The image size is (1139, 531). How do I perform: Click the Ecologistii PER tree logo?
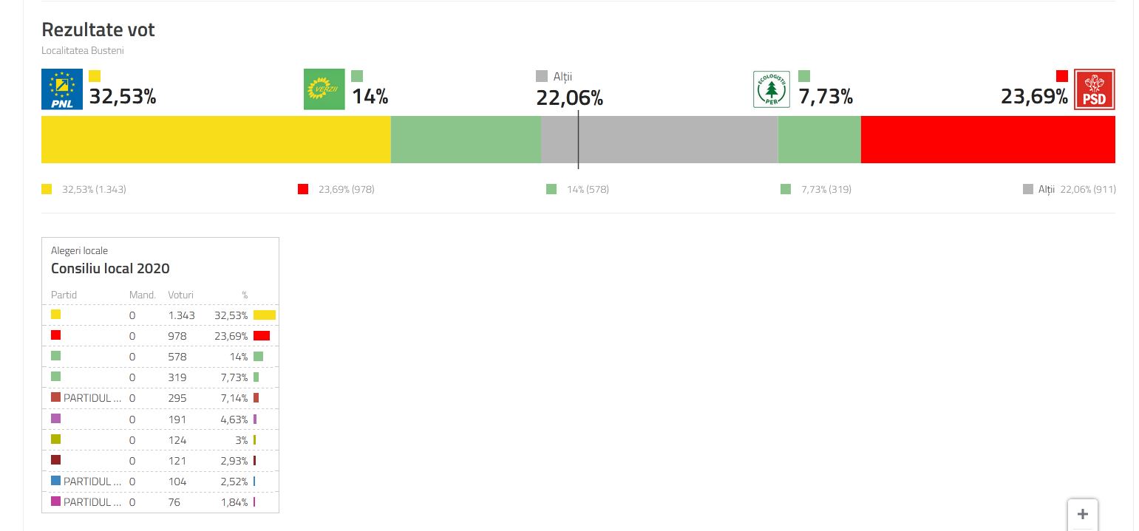click(772, 89)
